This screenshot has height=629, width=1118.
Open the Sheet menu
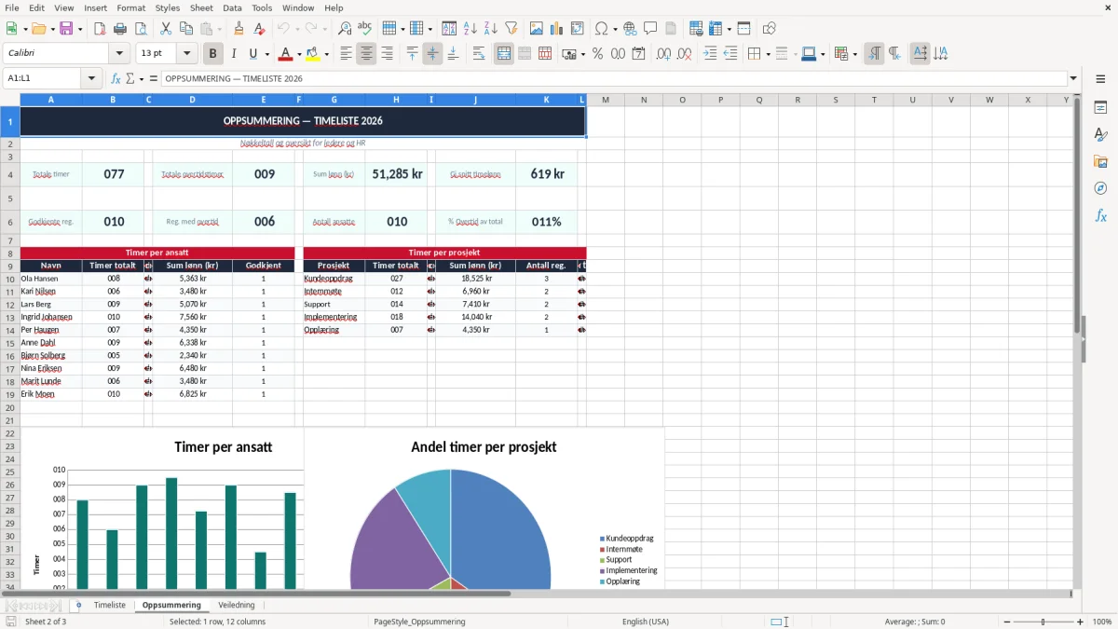pos(201,7)
